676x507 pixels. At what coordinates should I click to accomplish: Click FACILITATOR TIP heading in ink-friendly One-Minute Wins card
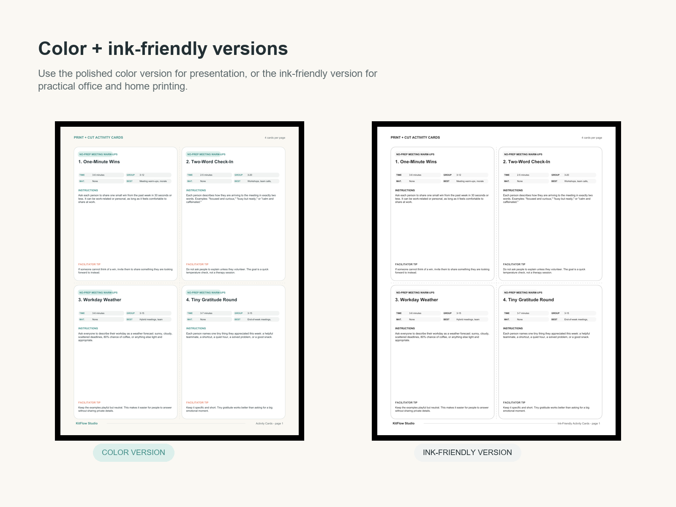406,264
